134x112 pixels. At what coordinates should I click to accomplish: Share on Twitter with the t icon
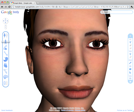coord(130,72)
